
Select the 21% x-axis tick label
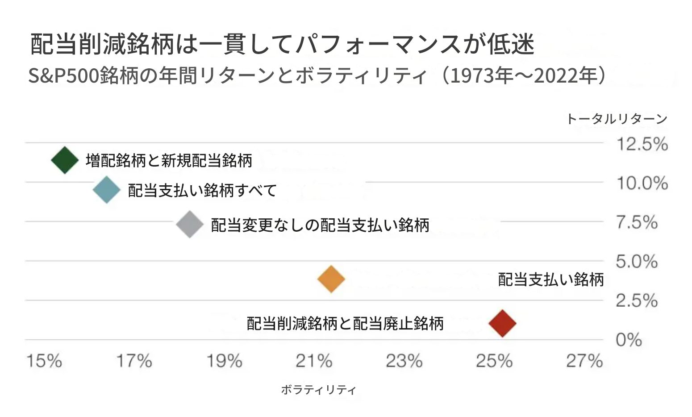314,361
